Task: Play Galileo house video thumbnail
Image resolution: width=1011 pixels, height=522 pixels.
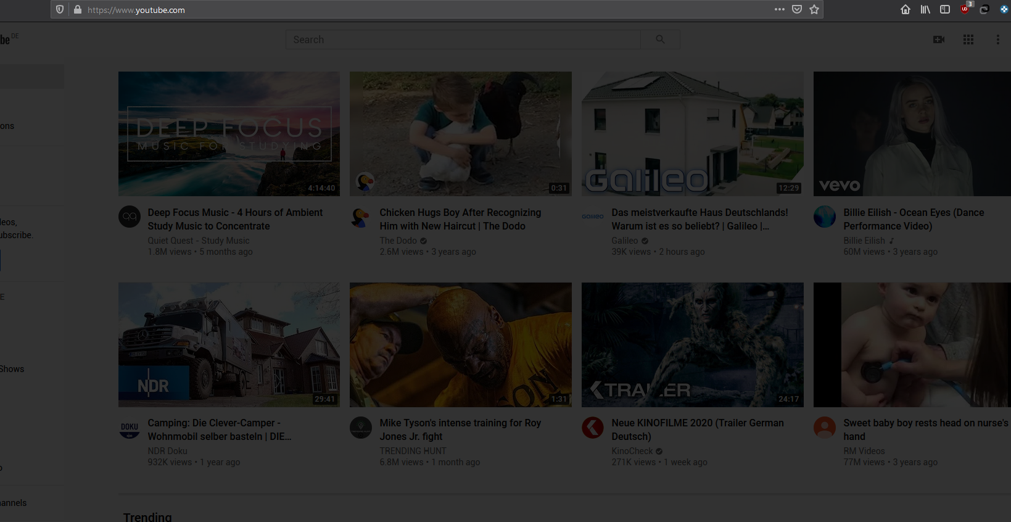Action: [693, 134]
